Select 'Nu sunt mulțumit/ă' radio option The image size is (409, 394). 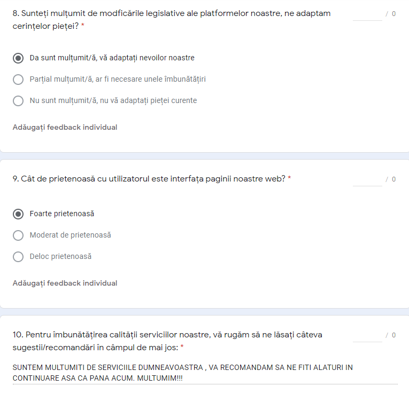[x=18, y=101]
